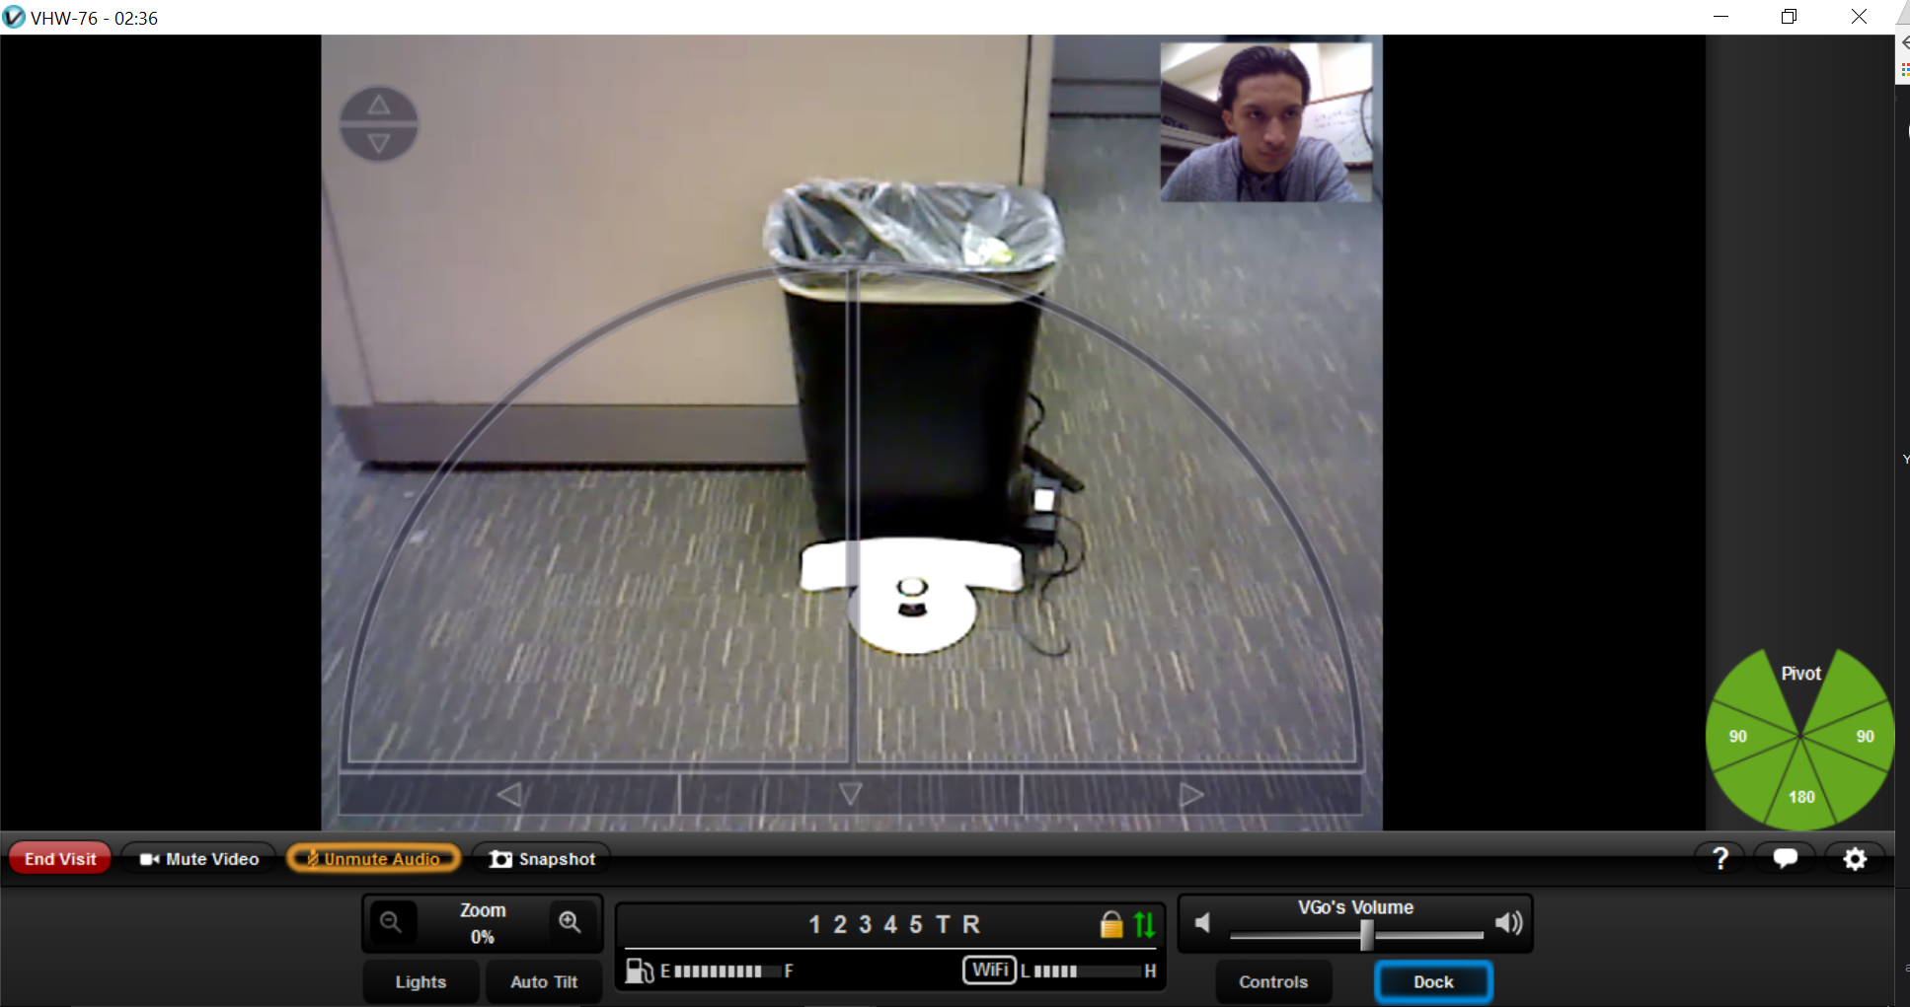
Task: Click the End Visit button
Action: tap(60, 859)
